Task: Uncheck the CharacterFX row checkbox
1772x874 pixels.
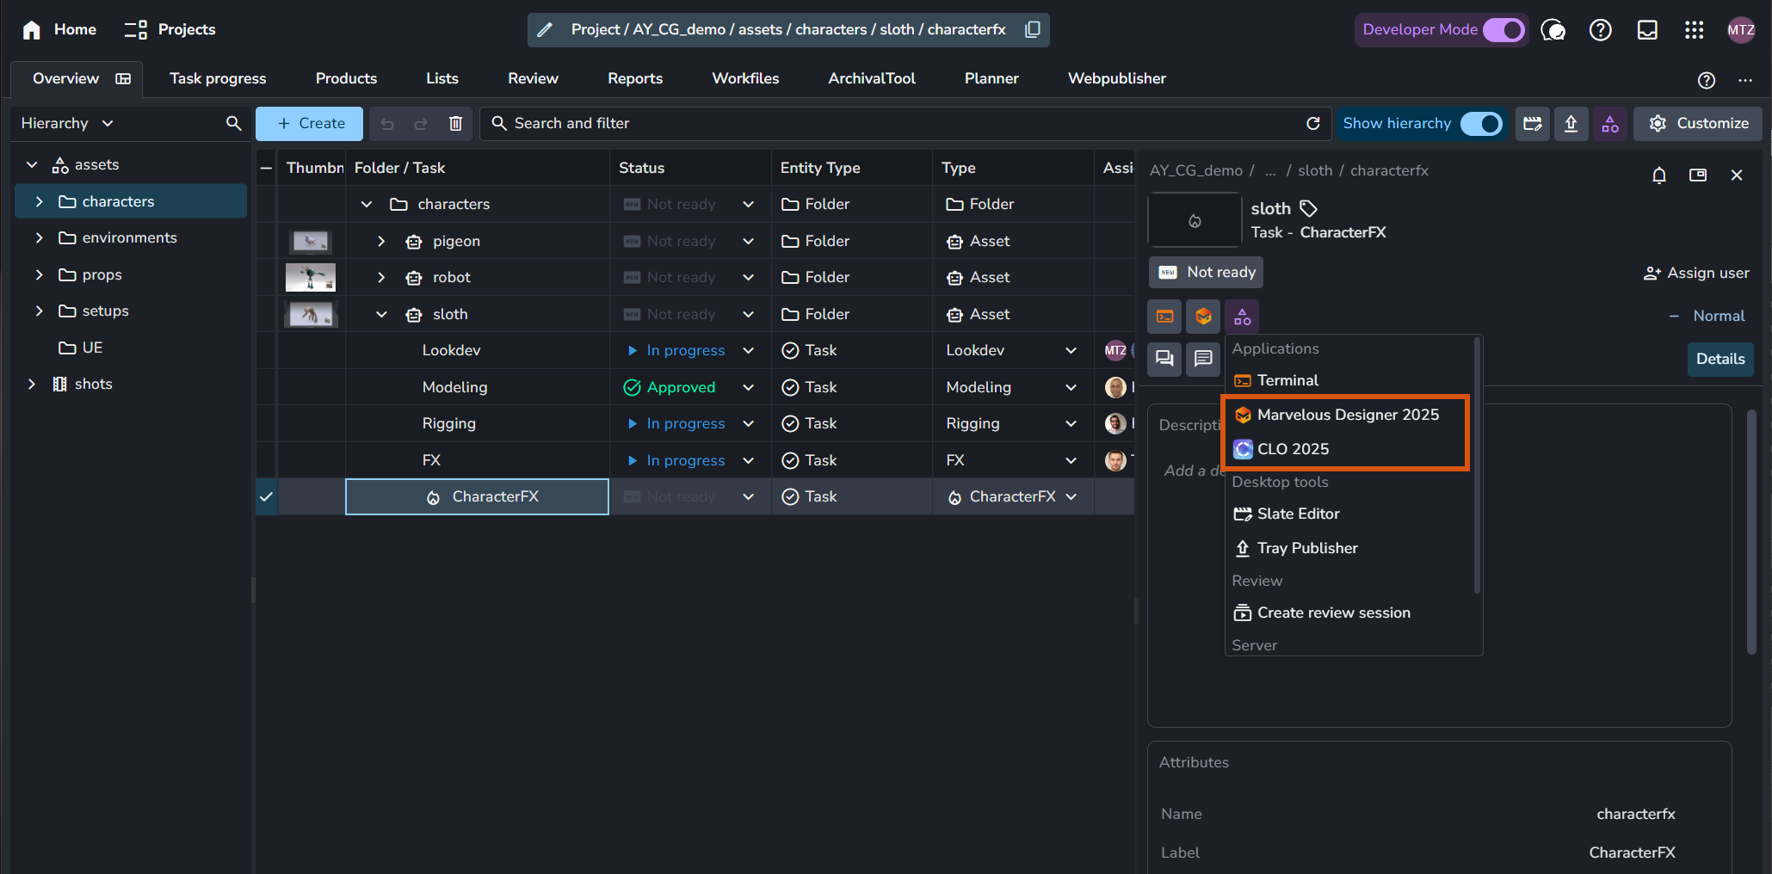Action: [x=267, y=496]
